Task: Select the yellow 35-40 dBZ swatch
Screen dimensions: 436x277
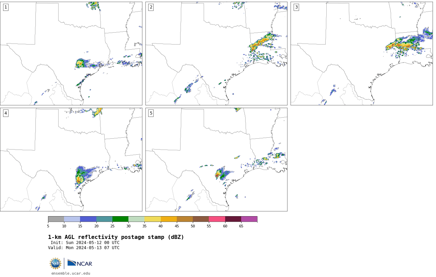Action: [153, 219]
